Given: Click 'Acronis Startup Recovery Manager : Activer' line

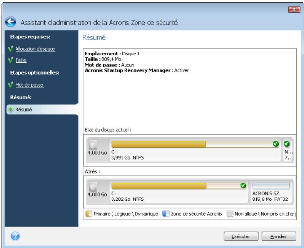Looking at the screenshot, I should tap(137, 70).
